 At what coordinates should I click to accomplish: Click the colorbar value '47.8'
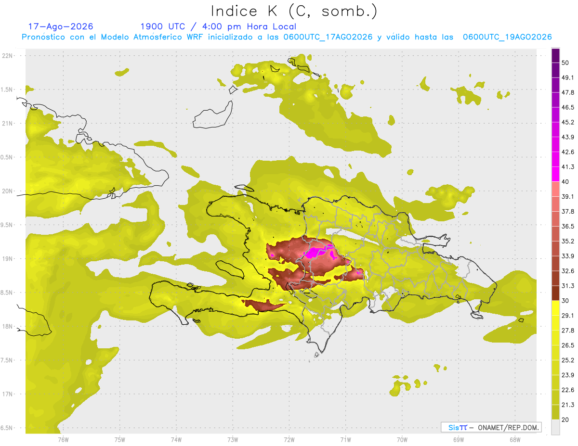tap(568, 92)
